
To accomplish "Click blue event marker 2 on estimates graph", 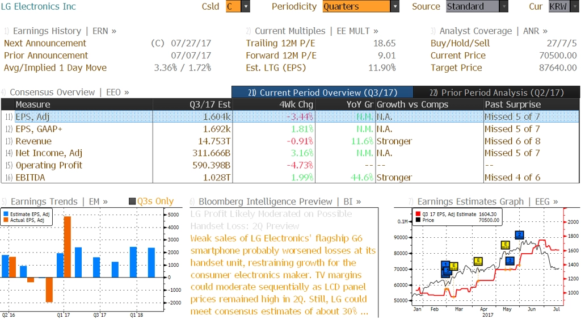I will coord(520,234).
